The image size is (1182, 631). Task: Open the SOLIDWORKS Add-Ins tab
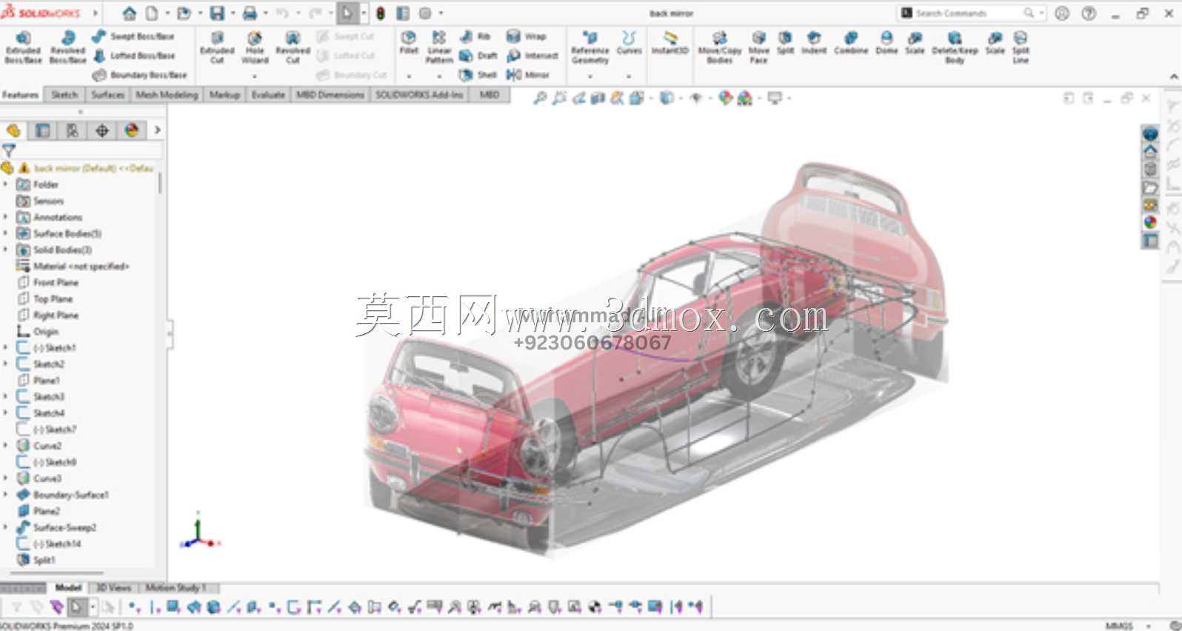(x=419, y=95)
